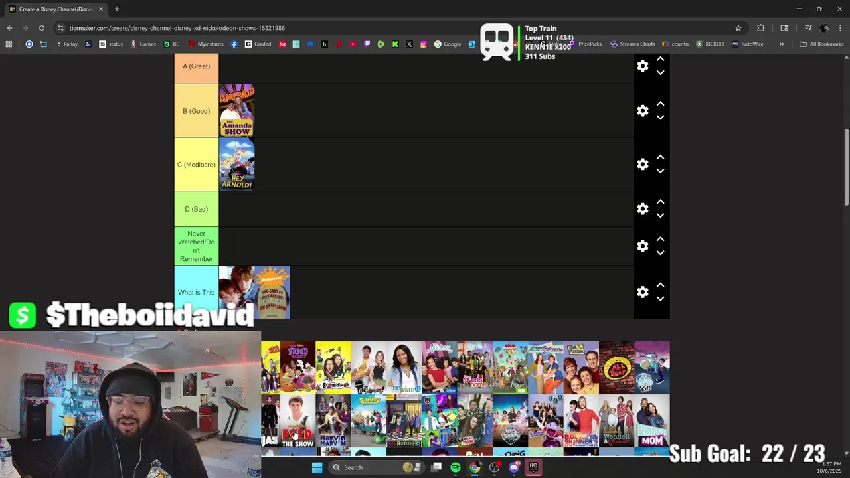Select the Bizaardvark image in pool
Image resolution: width=850 pixels, height=478 pixels.
[x=333, y=368]
